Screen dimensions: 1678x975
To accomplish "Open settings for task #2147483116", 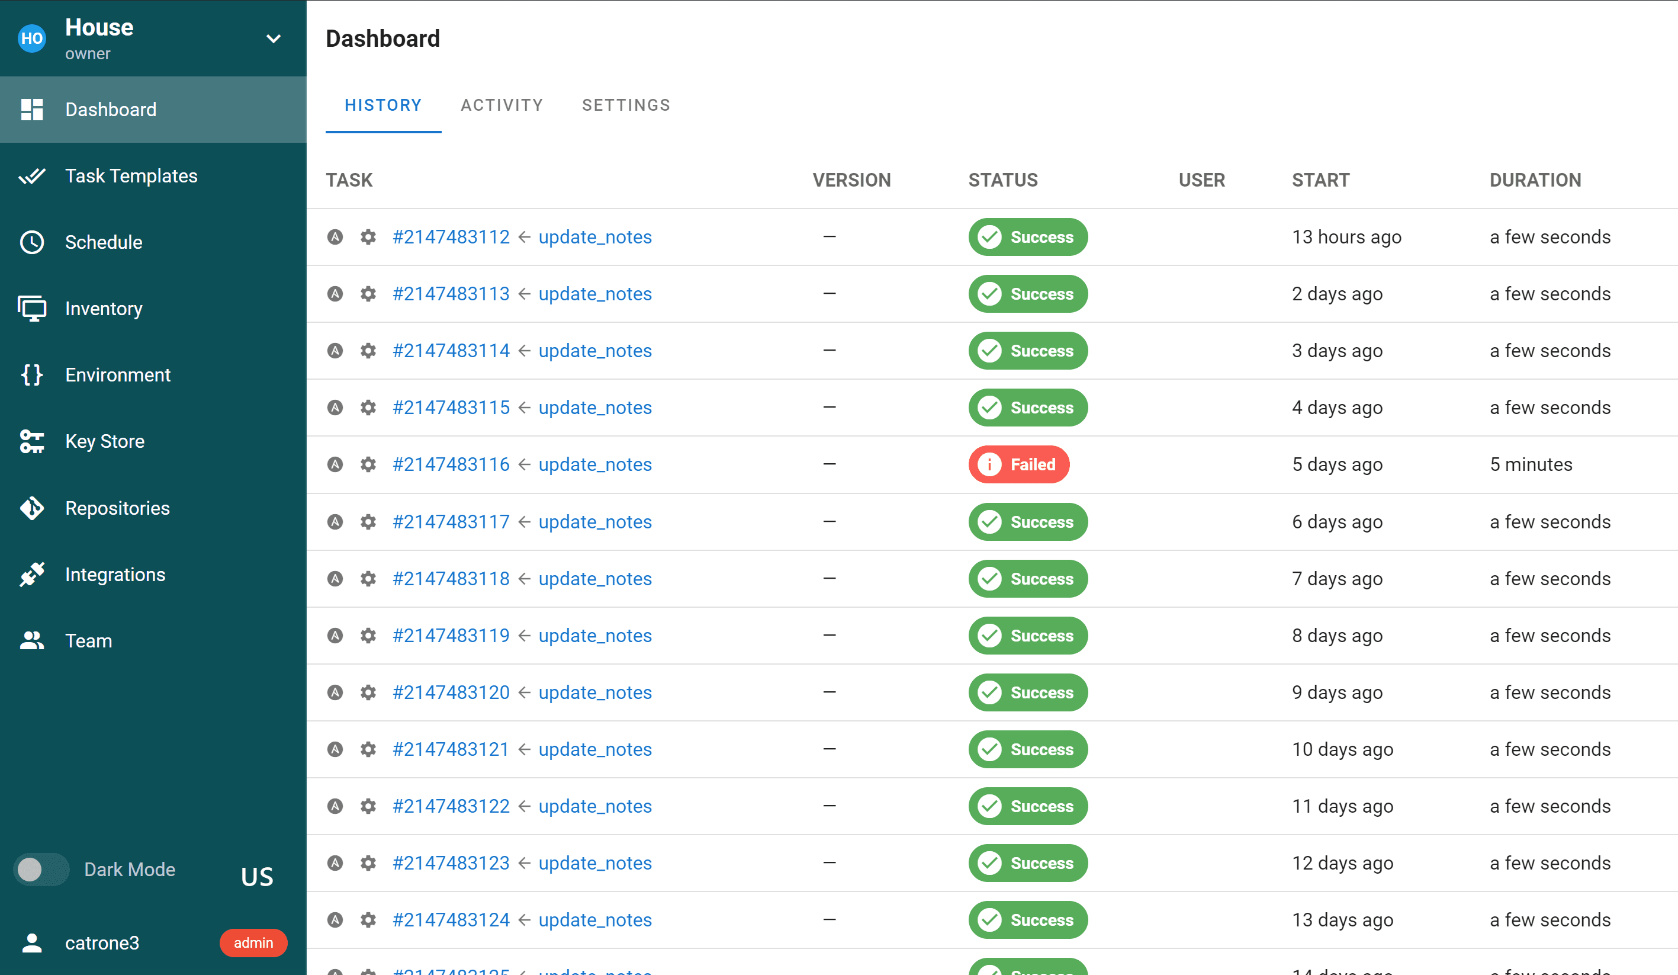I will tap(368, 464).
